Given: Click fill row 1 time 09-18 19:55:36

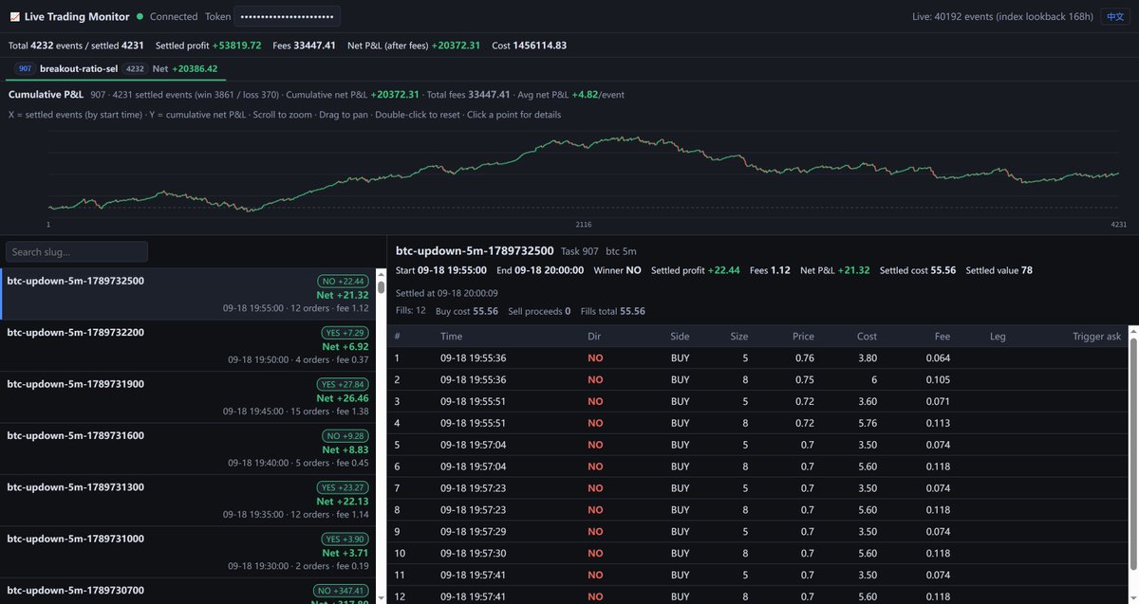Looking at the screenshot, I should 473,358.
